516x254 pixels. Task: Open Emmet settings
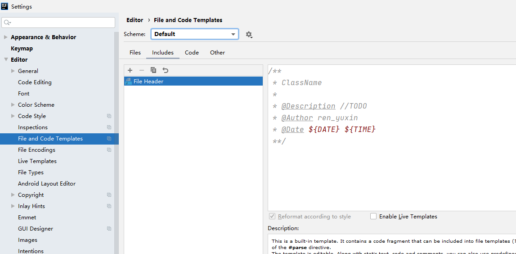pyautogui.click(x=27, y=218)
